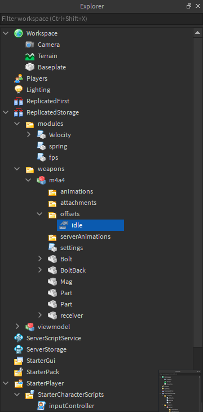The height and width of the screenshot is (412, 203).
Task: Collapse the m4a4 model
Action: 28,180
